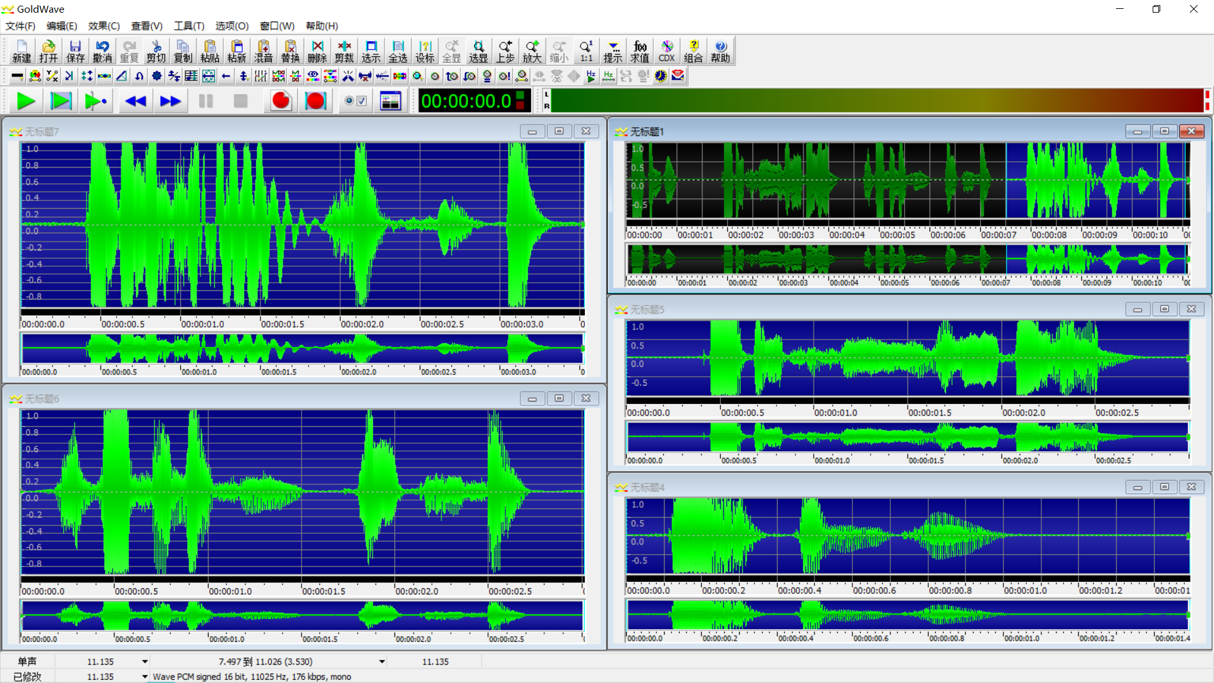
Task: Click the 无标题6 overview waveform strip
Action: [302, 615]
